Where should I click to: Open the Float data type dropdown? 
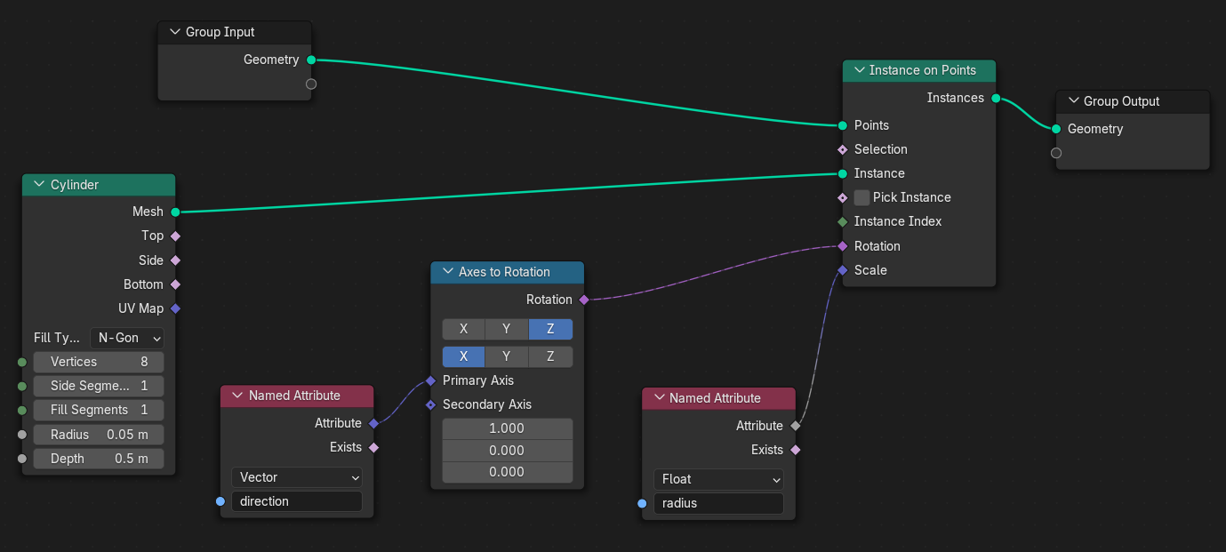click(717, 479)
